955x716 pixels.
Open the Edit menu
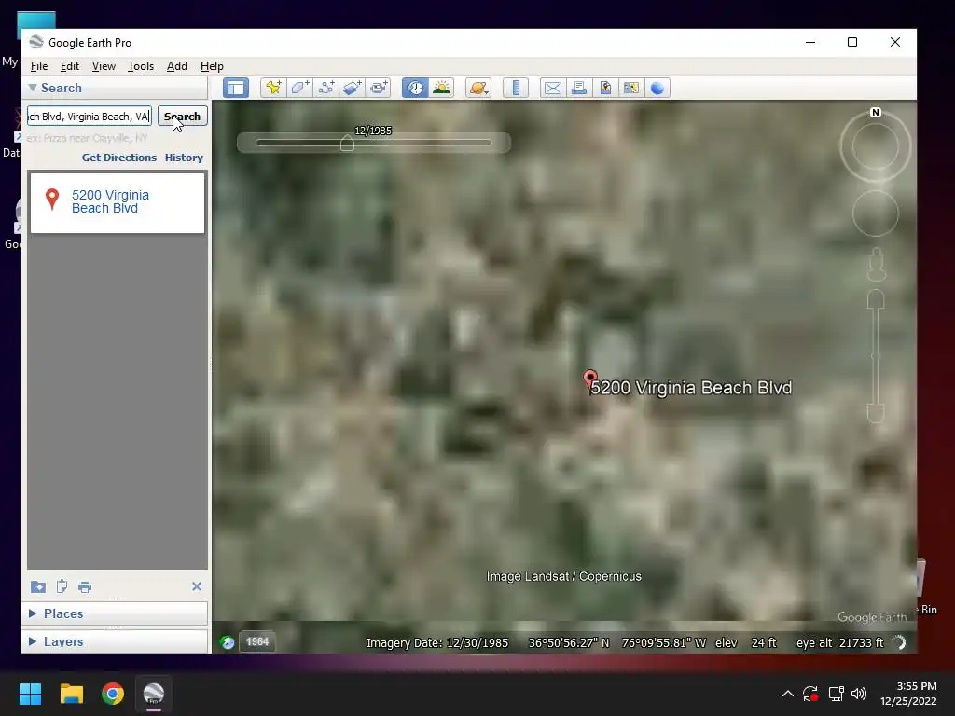(x=69, y=66)
